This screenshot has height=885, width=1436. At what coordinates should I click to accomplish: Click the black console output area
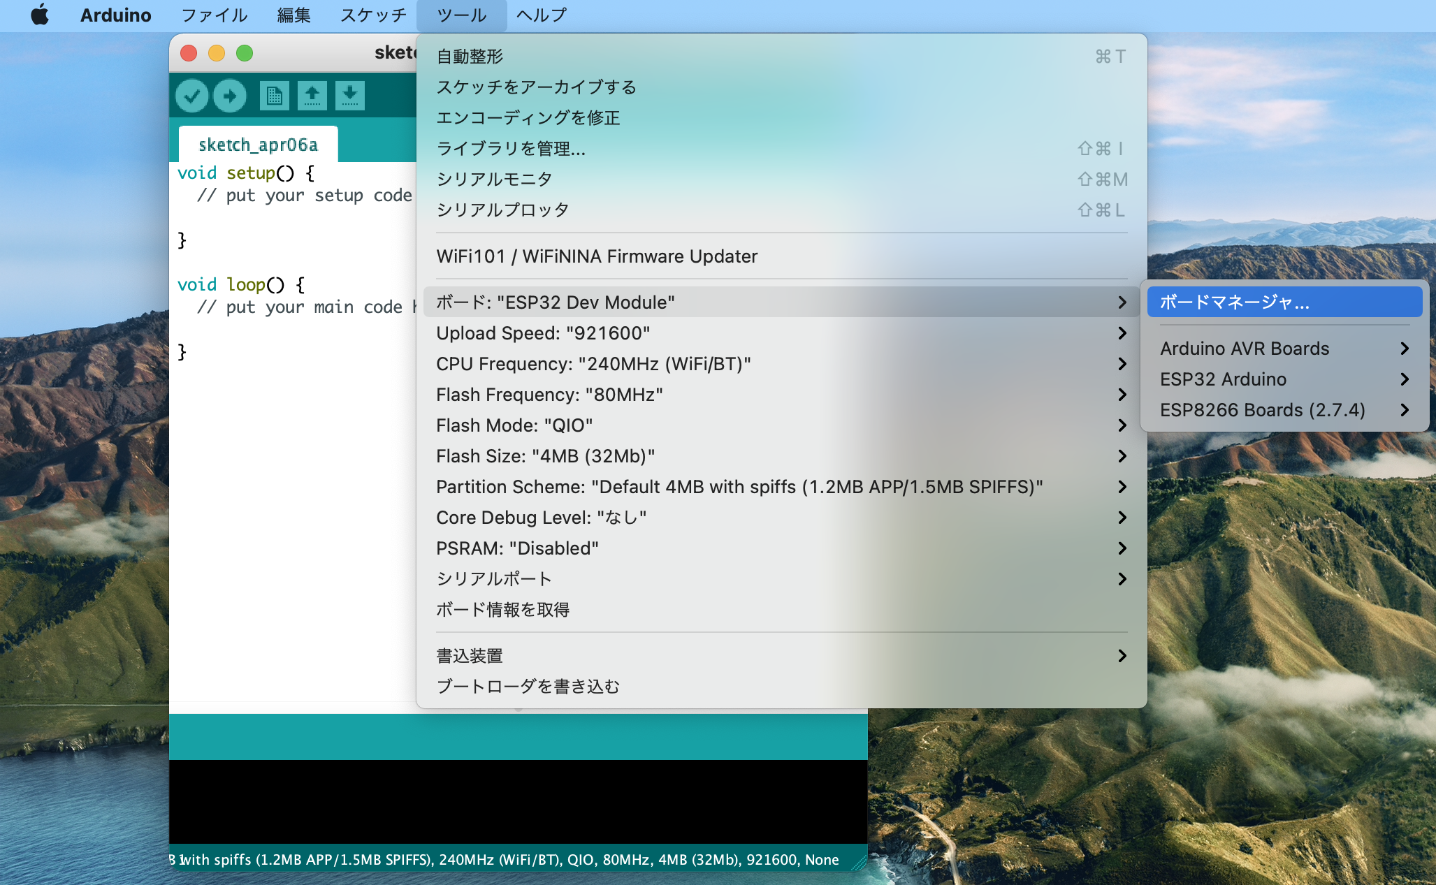518,802
